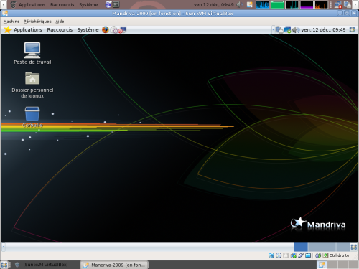The height and width of the screenshot is (269, 359).
Task: Mute the host panel volume icon
Action: (240, 4)
